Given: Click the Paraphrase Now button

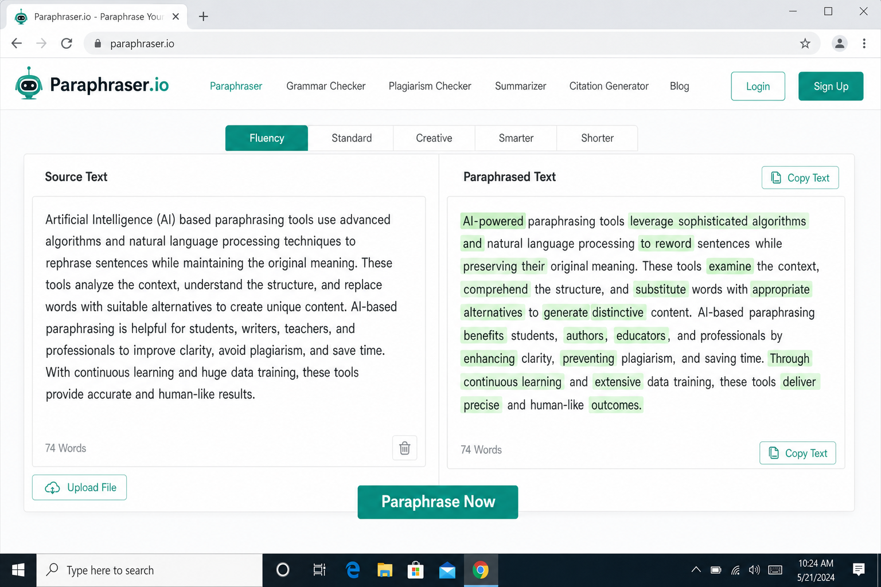Looking at the screenshot, I should 438,502.
